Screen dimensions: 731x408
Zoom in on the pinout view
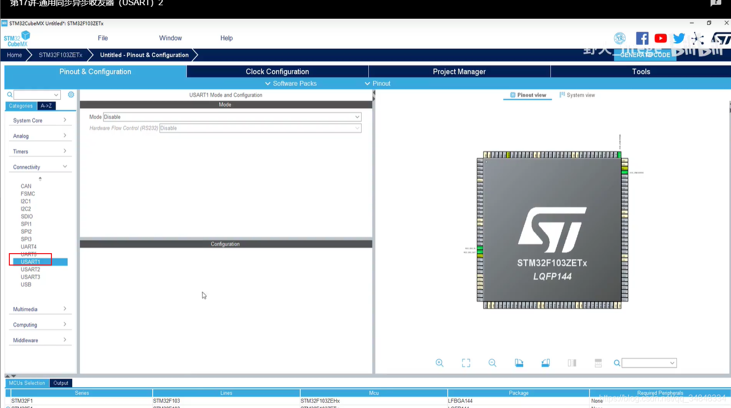440,363
